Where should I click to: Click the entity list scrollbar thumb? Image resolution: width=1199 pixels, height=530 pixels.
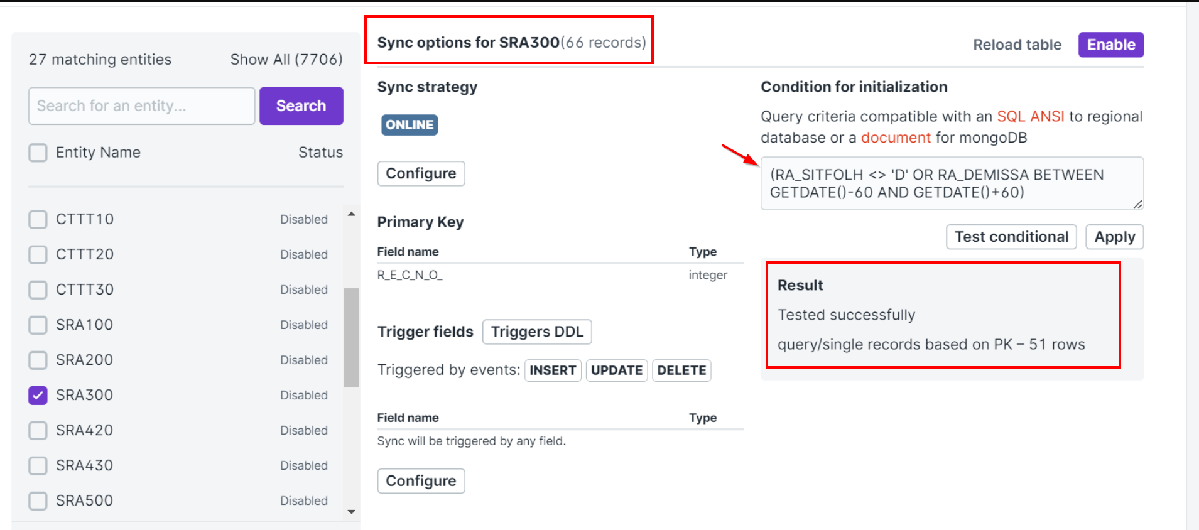[x=351, y=337]
